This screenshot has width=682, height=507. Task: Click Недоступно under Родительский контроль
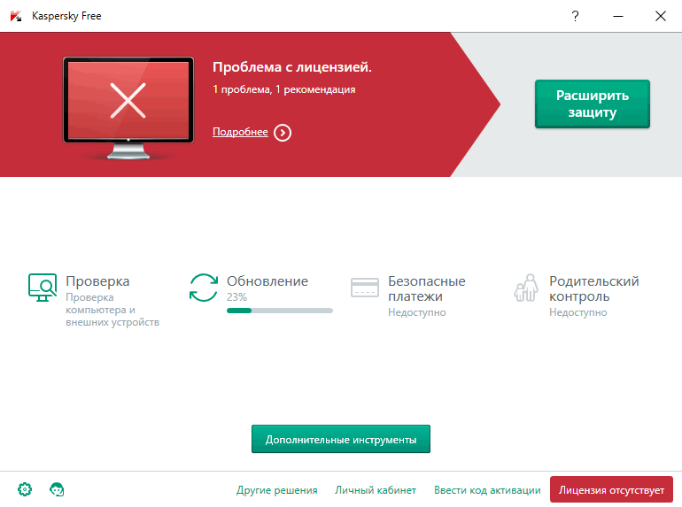point(577,312)
